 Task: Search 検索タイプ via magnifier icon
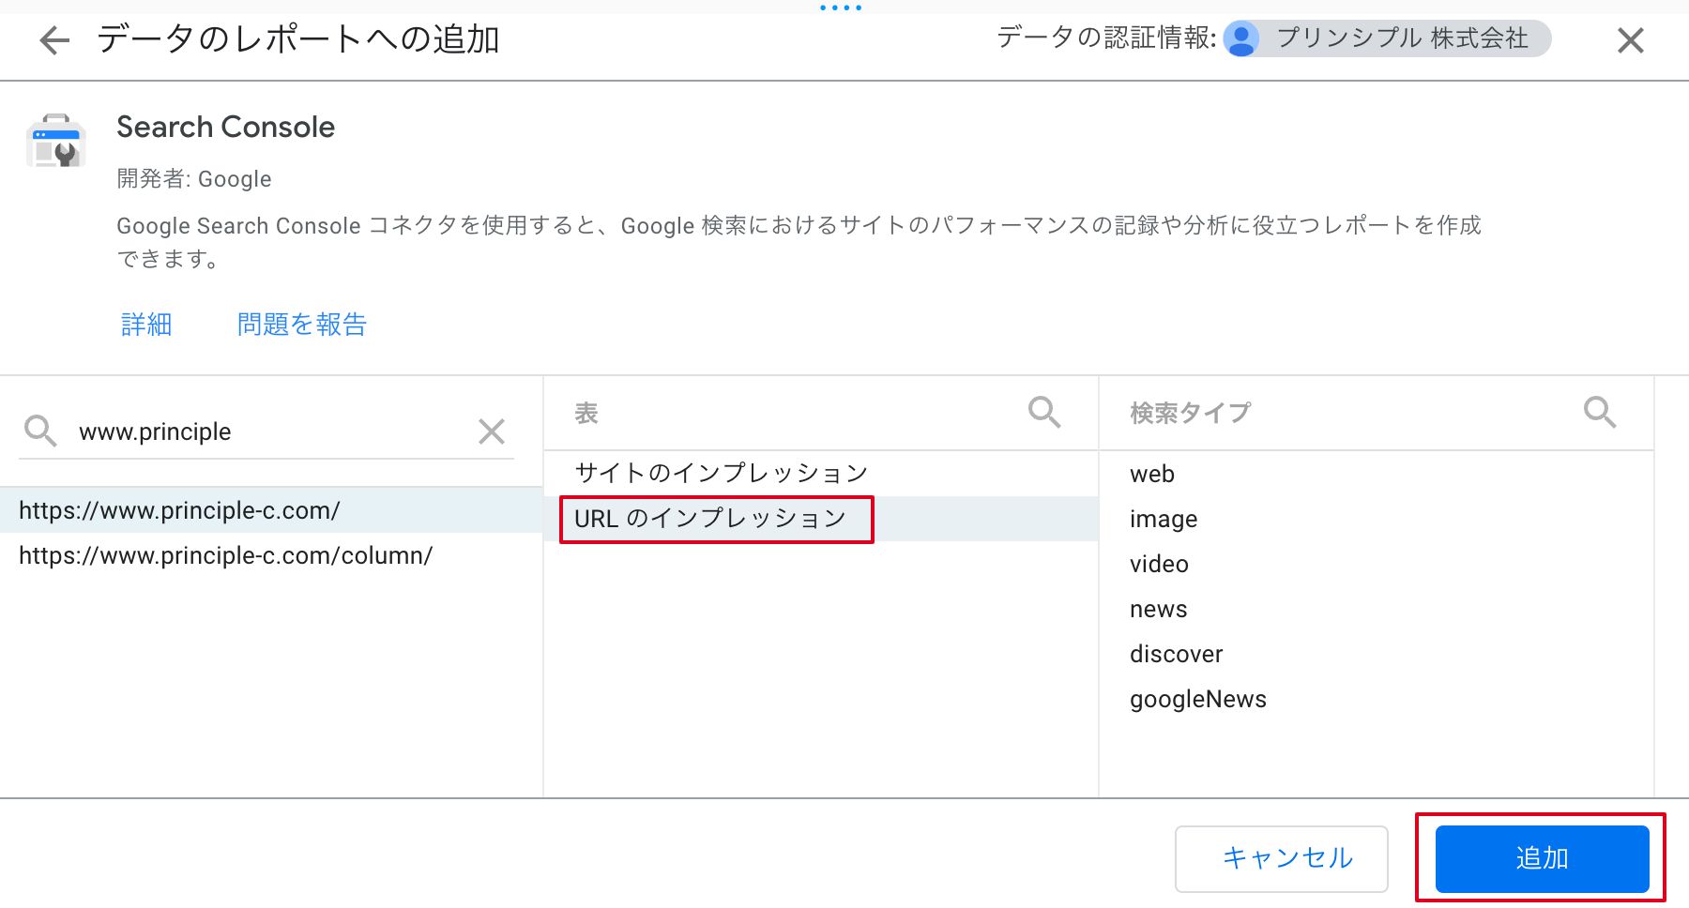tap(1600, 412)
